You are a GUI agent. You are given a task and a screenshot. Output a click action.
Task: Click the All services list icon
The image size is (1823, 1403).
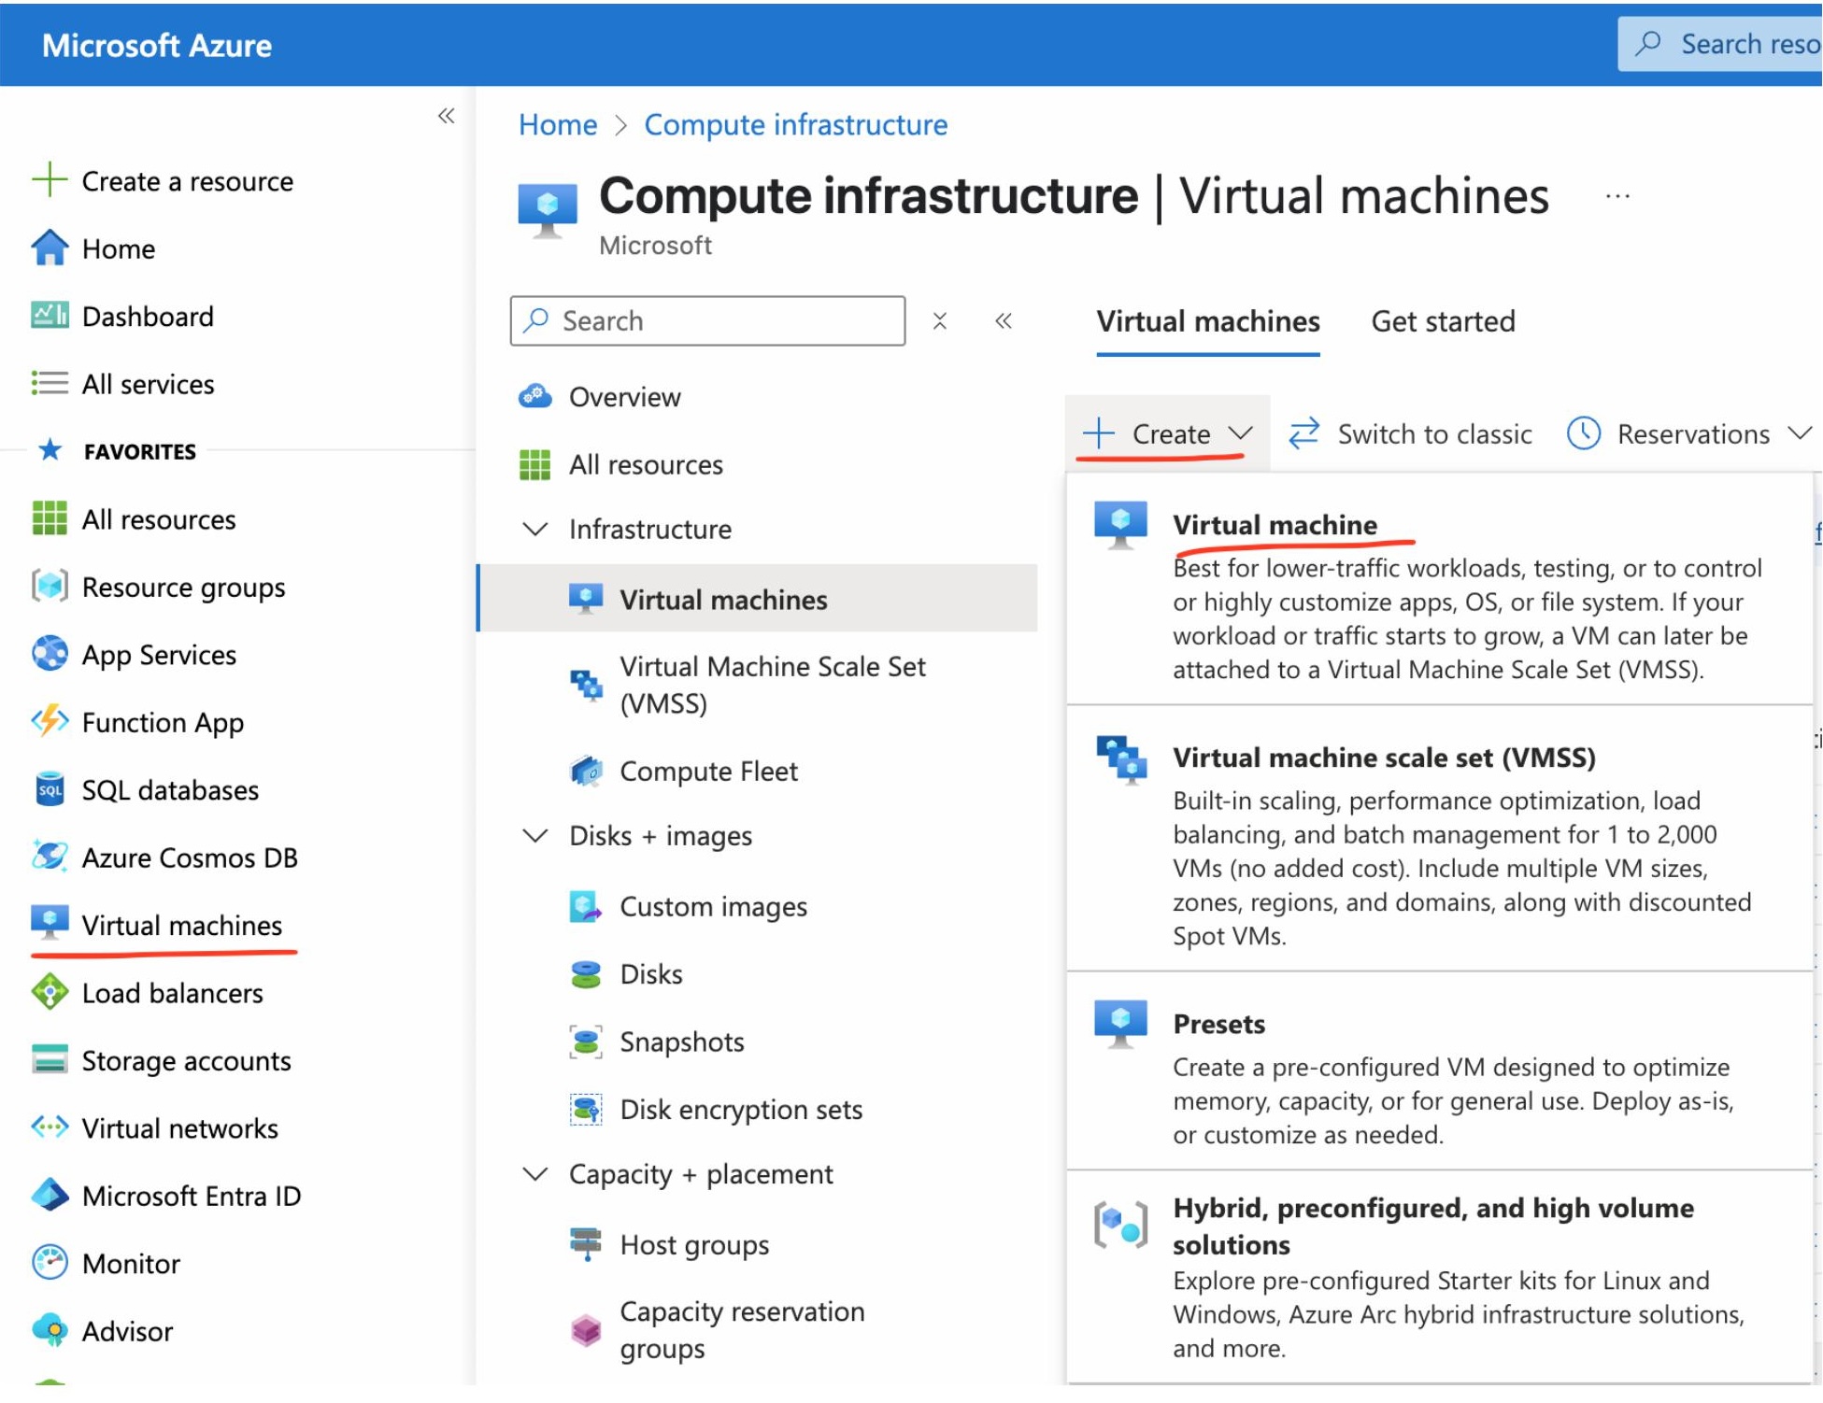tap(50, 383)
